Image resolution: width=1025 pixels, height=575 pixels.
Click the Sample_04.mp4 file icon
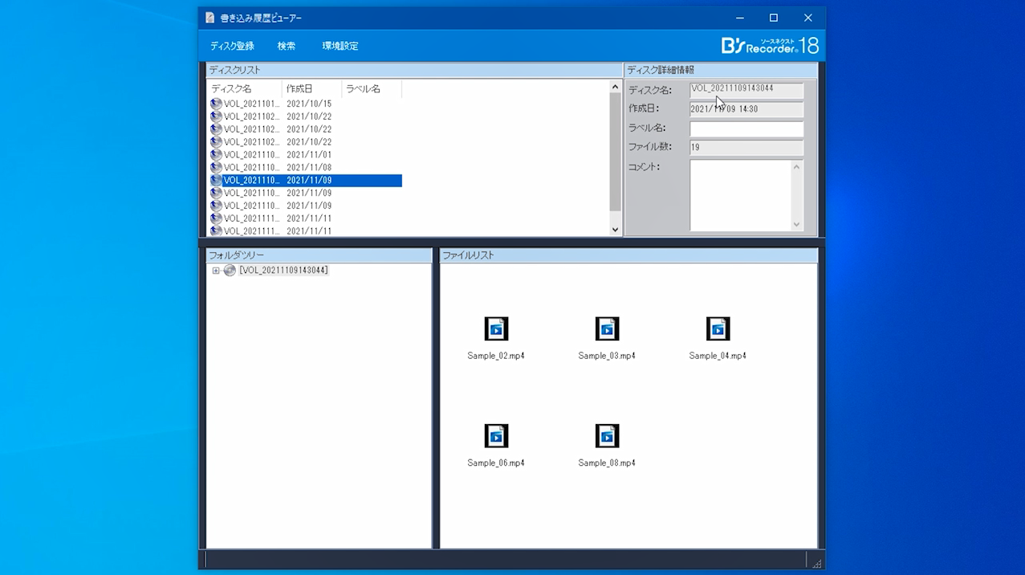(x=718, y=329)
